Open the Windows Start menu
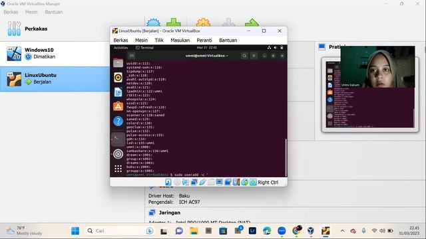 [x=75, y=231]
